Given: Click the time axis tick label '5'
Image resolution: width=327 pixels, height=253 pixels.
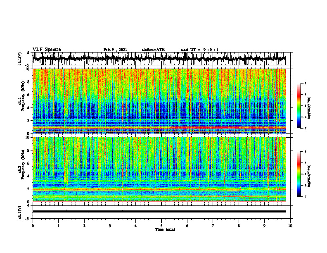Looking at the screenshot, I should [161, 226].
